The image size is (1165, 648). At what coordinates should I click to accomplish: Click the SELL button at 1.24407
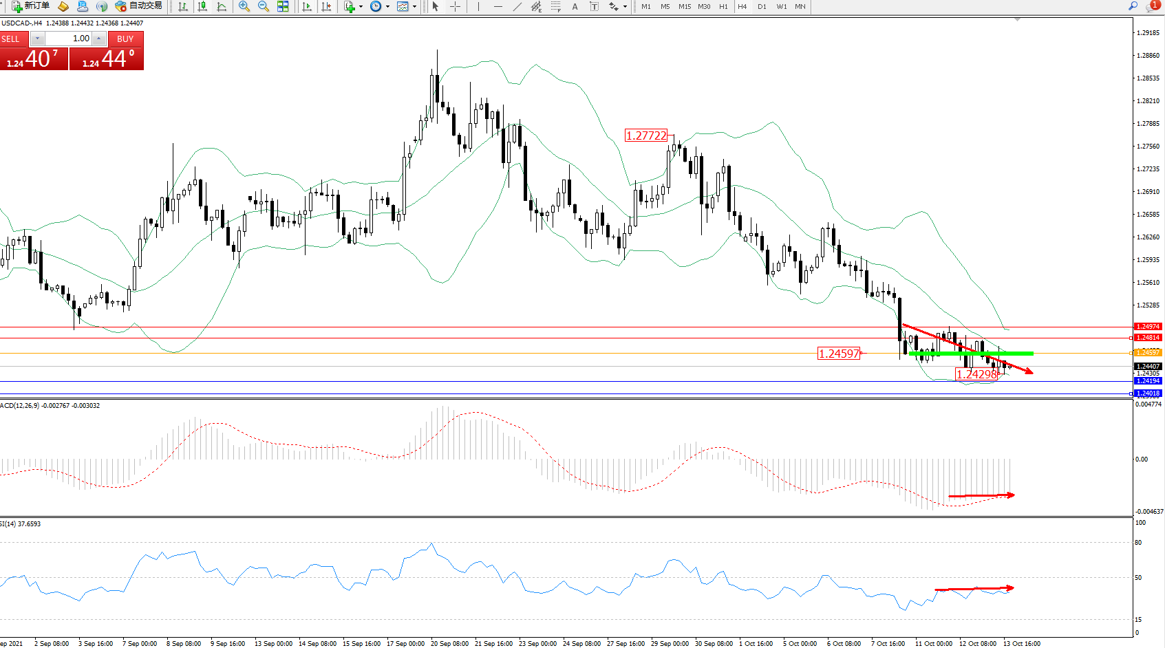pos(34,58)
